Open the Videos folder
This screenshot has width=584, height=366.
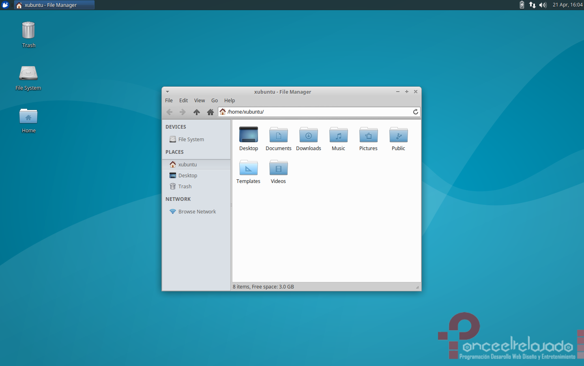coord(279,172)
